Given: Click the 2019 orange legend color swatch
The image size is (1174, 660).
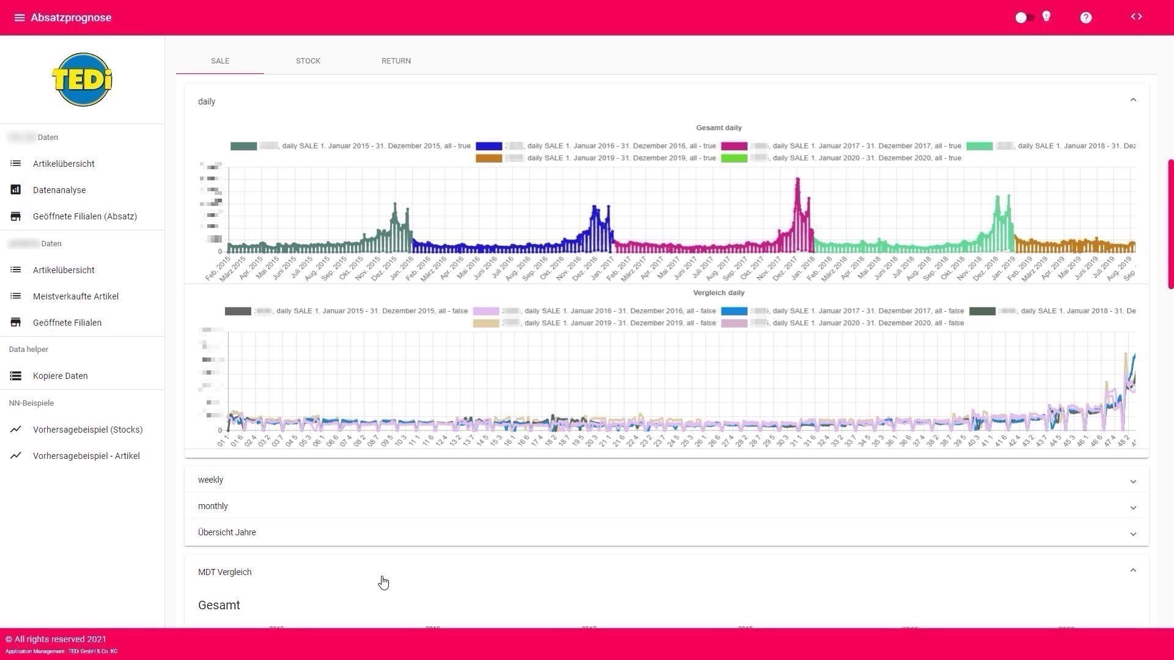Looking at the screenshot, I should (x=489, y=158).
